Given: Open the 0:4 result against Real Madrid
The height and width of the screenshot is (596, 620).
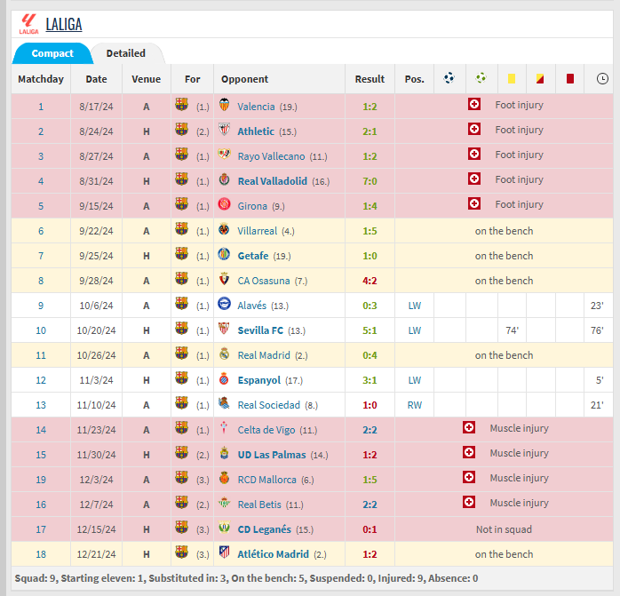Looking at the screenshot, I should tap(370, 355).
